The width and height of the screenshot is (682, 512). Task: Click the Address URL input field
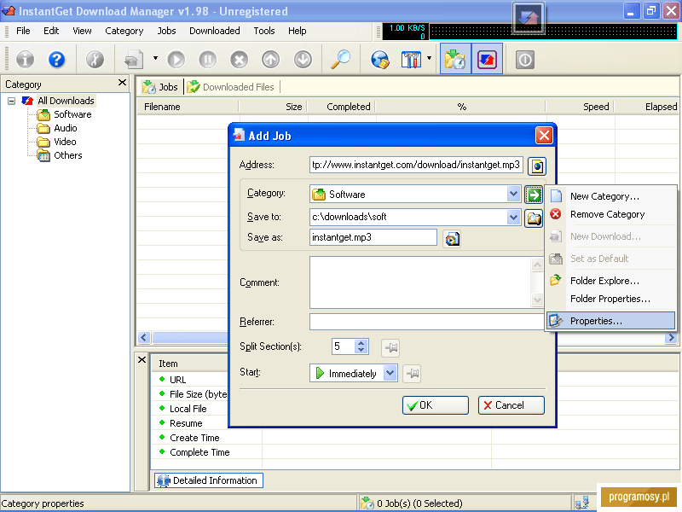(416, 165)
